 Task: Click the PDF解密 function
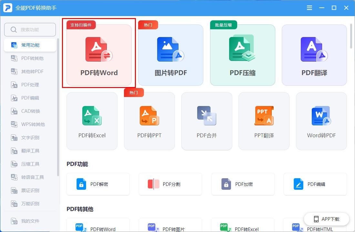tap(98, 184)
